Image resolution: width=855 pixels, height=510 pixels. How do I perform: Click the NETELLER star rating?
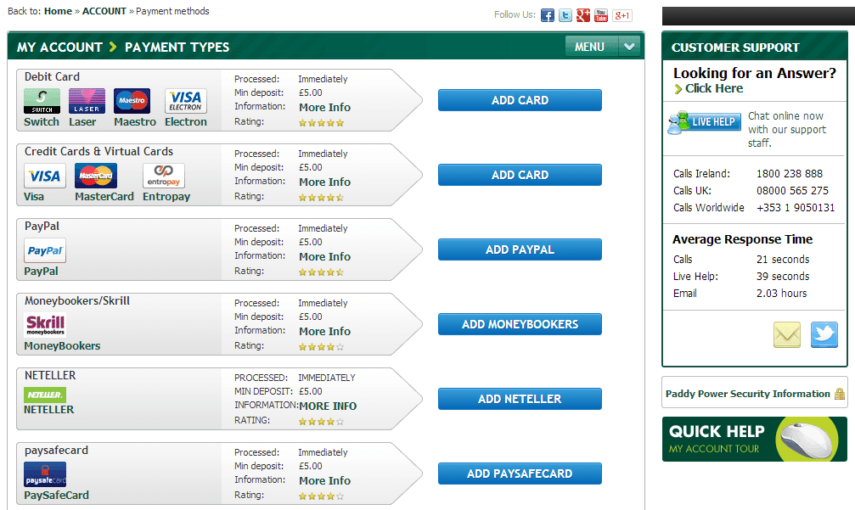tap(321, 422)
